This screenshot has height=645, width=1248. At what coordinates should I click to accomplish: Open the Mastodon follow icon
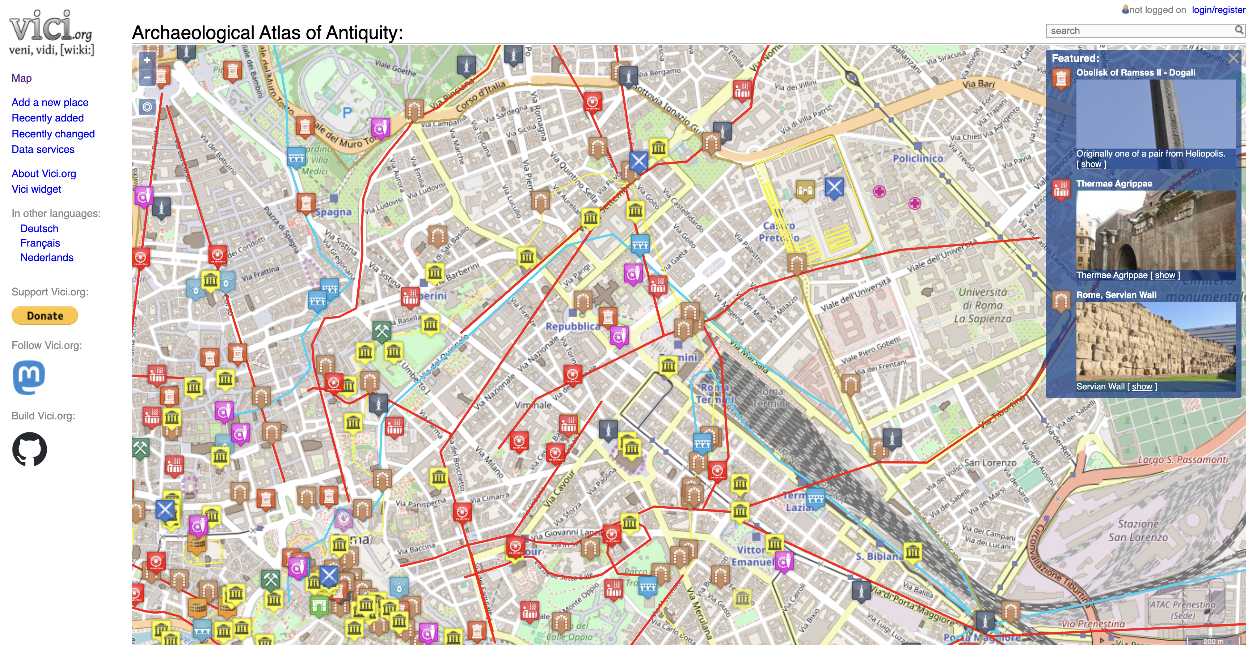click(x=29, y=377)
